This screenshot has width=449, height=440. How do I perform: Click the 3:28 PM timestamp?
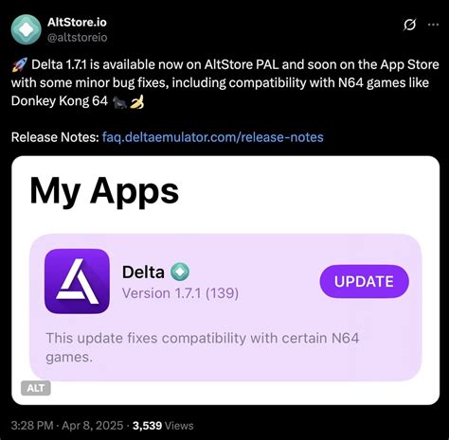32,426
